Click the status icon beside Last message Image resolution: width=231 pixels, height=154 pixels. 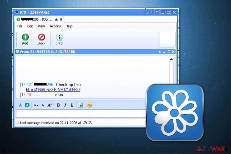pos(17,122)
